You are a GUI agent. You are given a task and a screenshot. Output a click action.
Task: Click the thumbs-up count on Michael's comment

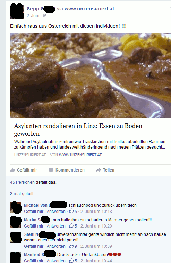pyautogui.click(x=73, y=212)
